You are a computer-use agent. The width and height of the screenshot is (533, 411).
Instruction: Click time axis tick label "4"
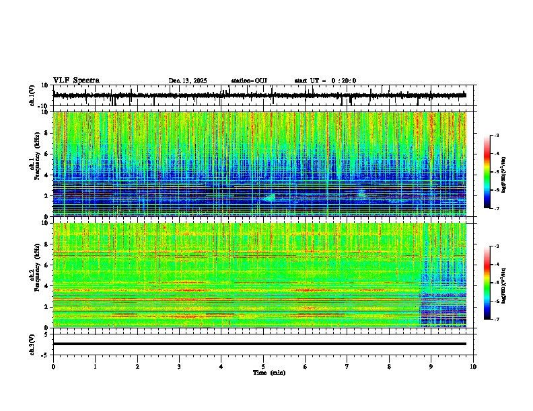coord(221,367)
